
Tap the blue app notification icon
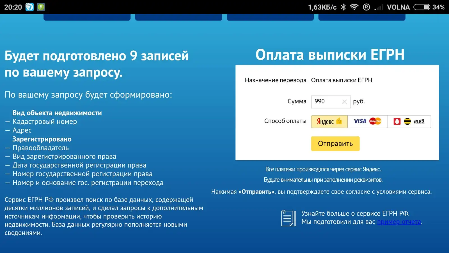click(x=29, y=7)
